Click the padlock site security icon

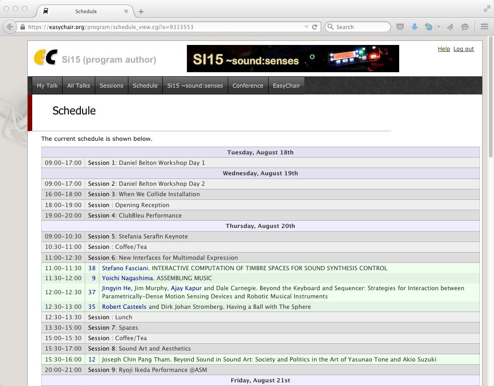click(x=23, y=27)
